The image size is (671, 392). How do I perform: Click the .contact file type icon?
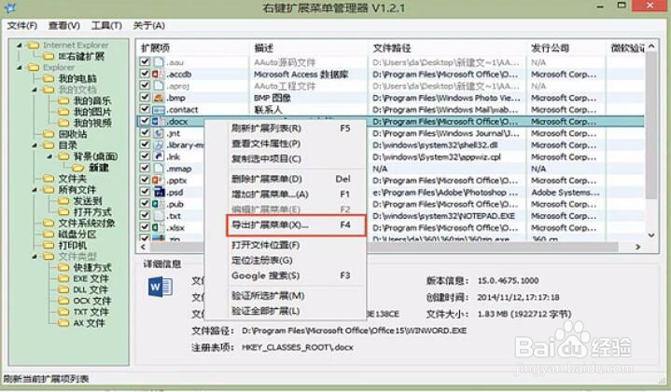click(x=159, y=110)
